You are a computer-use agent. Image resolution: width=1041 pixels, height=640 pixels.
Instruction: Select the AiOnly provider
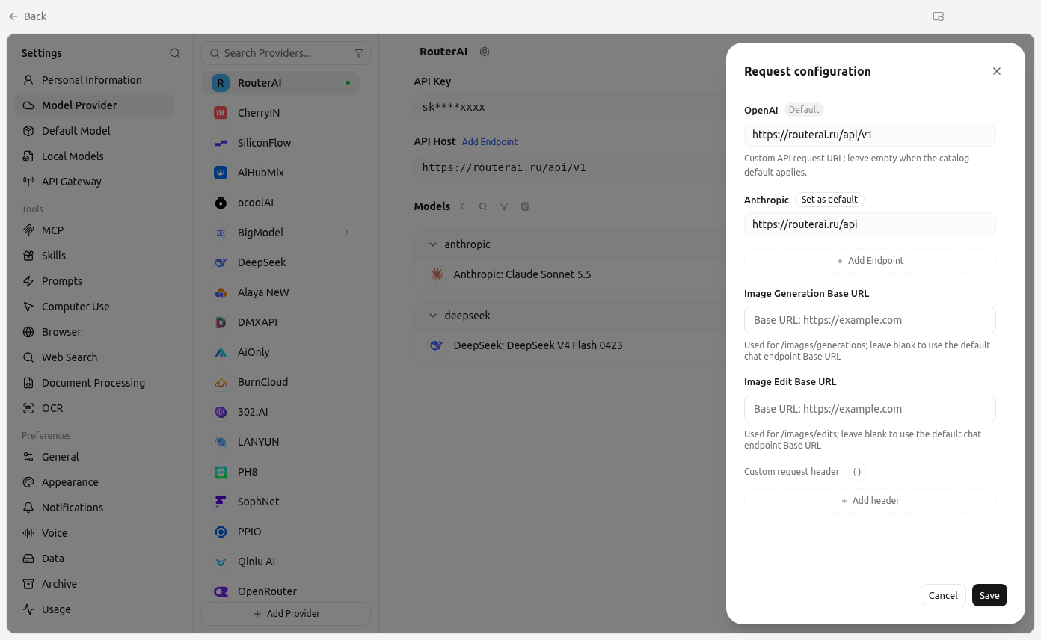point(280,352)
